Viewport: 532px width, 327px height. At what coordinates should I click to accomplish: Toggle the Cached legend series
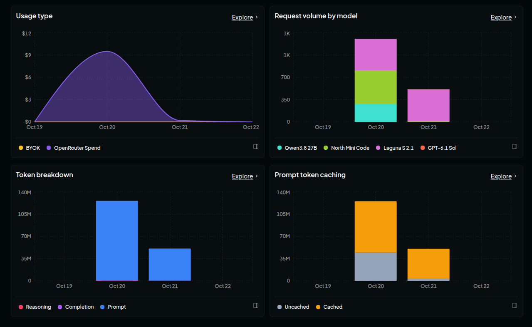[x=329, y=307]
